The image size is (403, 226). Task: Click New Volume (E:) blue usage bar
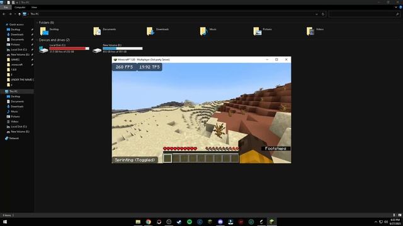[122, 48]
